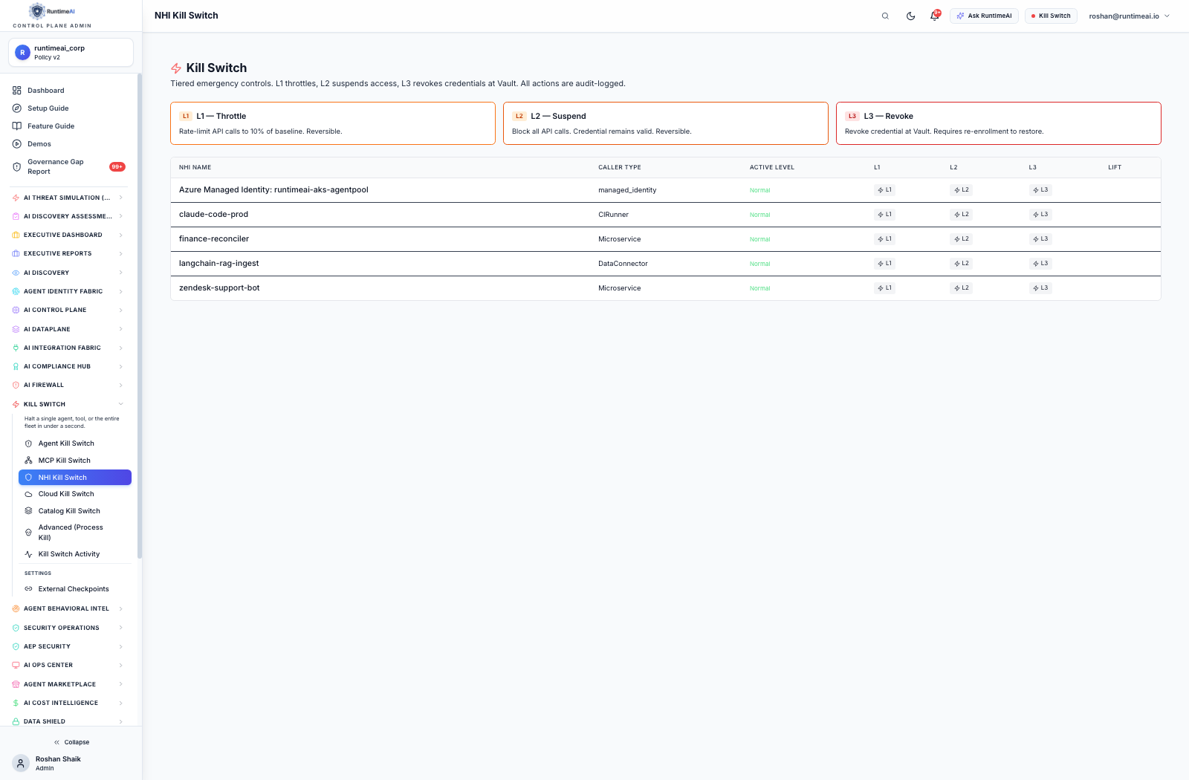Open Demos play icon
The height and width of the screenshot is (780, 1189).
(16, 144)
